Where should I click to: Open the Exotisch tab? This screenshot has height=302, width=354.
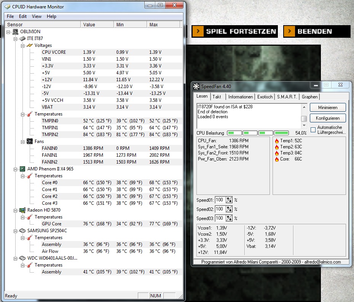tap(265, 97)
